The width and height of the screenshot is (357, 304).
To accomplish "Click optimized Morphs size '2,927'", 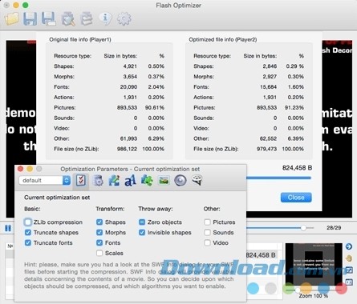I will tap(270, 77).
